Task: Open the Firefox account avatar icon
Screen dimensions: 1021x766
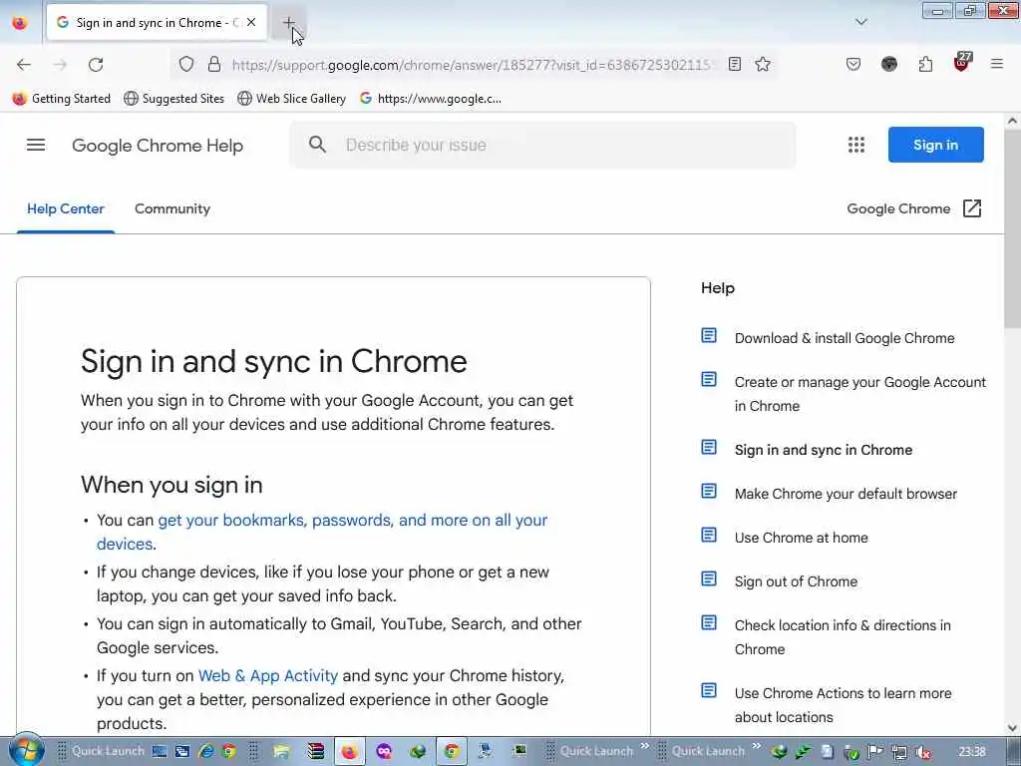Action: tap(888, 64)
